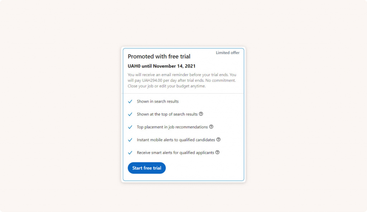This screenshot has height=212, width=367.
Task: Click the Promoted with free trial heading
Action: tap(159, 56)
